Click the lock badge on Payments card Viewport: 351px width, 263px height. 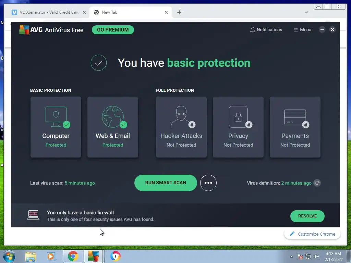[305, 125]
